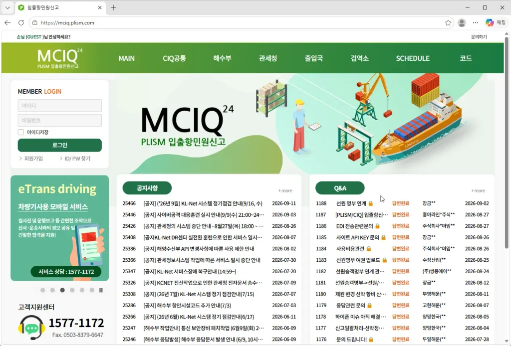Click the 공지사항 heading button

pyautogui.click(x=147, y=188)
